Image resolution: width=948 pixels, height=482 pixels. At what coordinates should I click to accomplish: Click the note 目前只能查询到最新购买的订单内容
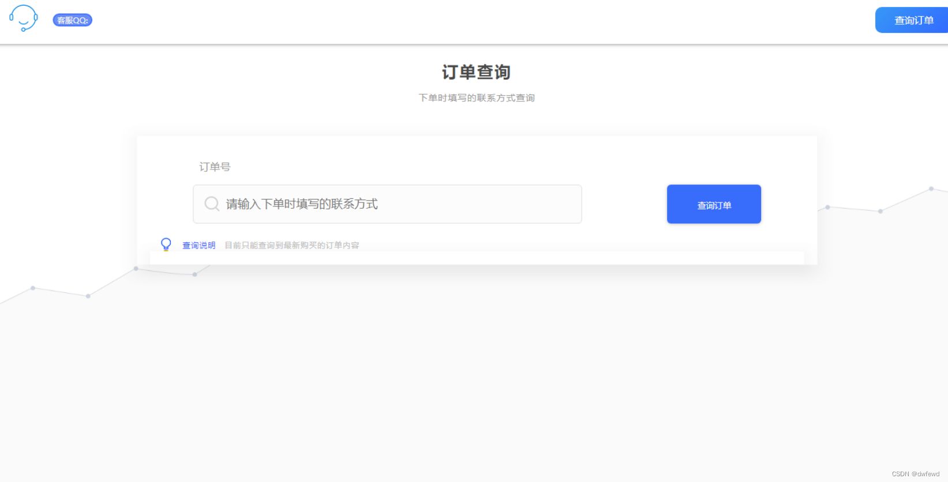pyautogui.click(x=292, y=246)
